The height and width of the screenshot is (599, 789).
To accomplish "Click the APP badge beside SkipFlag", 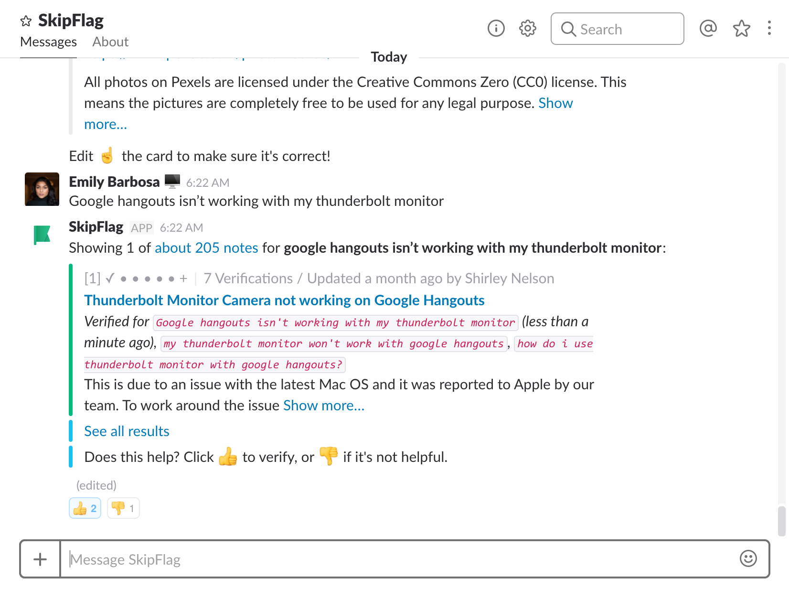I will 141,228.
